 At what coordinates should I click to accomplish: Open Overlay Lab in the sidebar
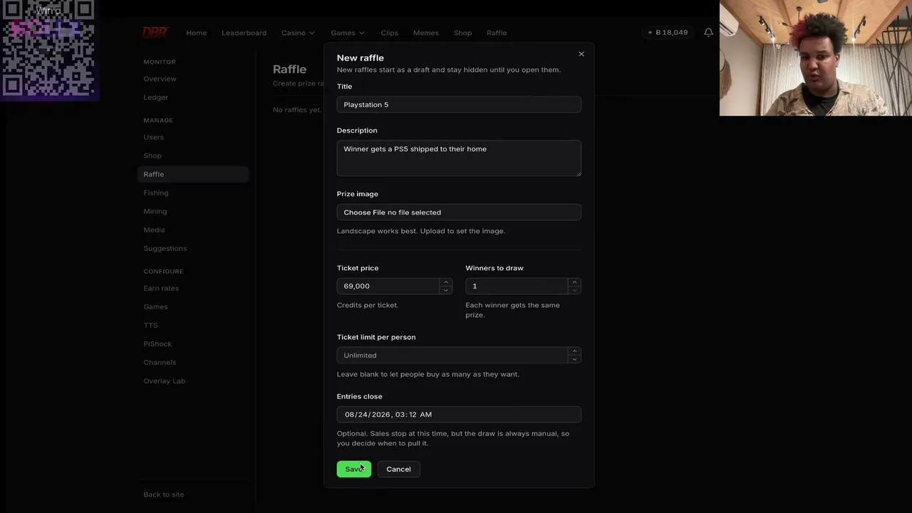click(164, 381)
